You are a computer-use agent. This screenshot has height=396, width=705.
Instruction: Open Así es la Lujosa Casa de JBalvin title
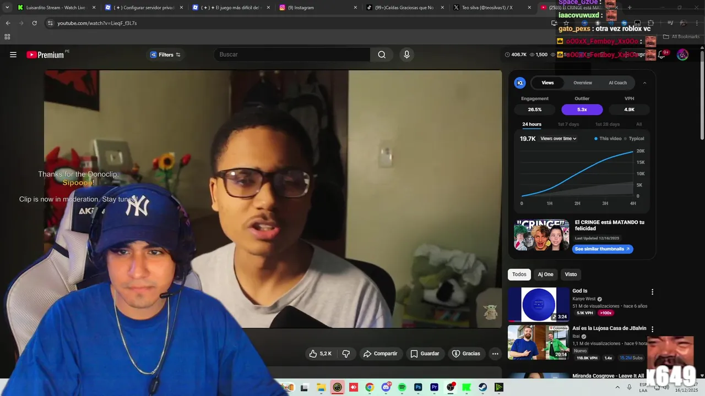609,328
